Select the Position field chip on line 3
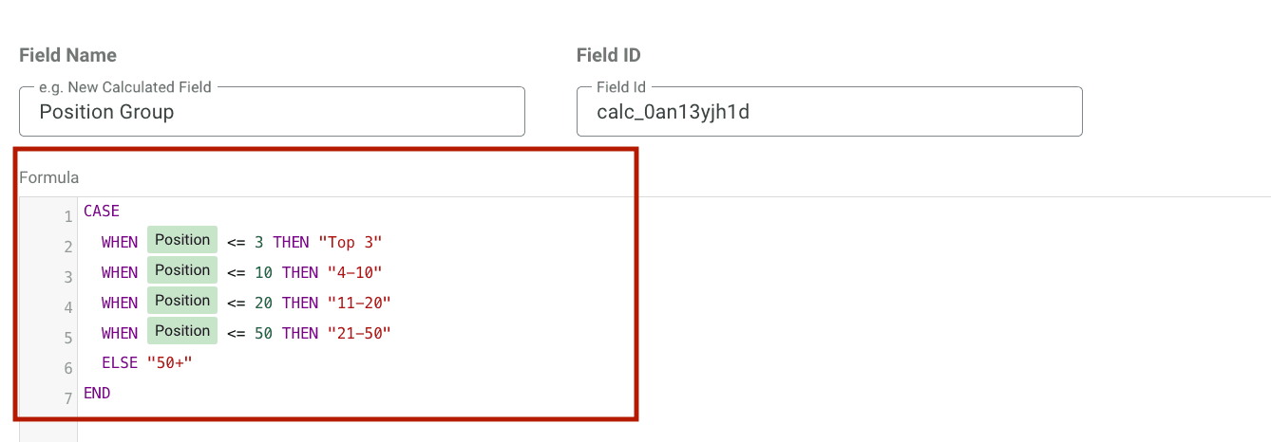Viewport: 1271px width, 442px height. [x=182, y=270]
